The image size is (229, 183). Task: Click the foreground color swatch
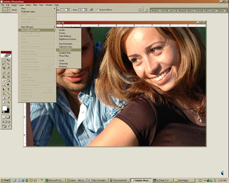(5, 108)
